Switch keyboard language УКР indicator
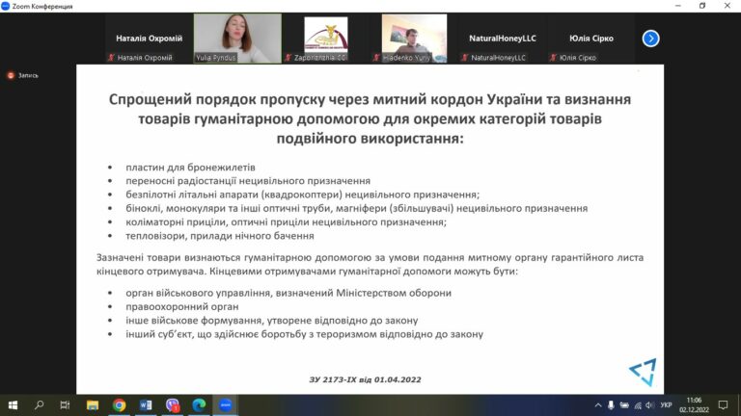This screenshot has height=416, width=741. (x=667, y=405)
